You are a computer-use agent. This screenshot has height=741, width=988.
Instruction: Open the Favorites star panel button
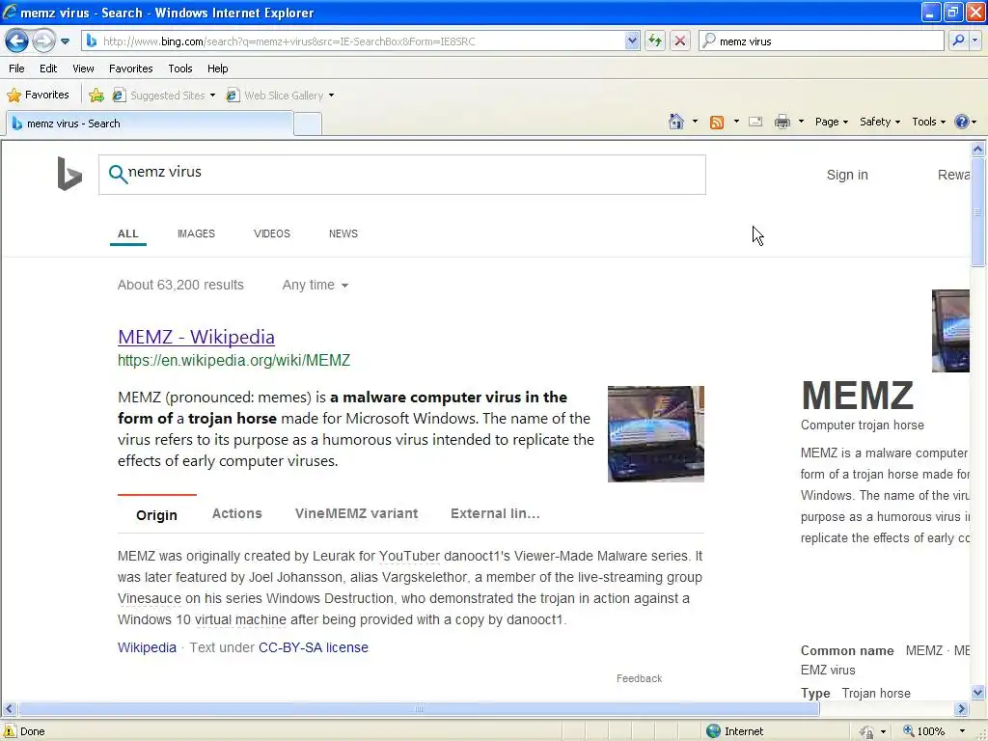click(x=38, y=96)
